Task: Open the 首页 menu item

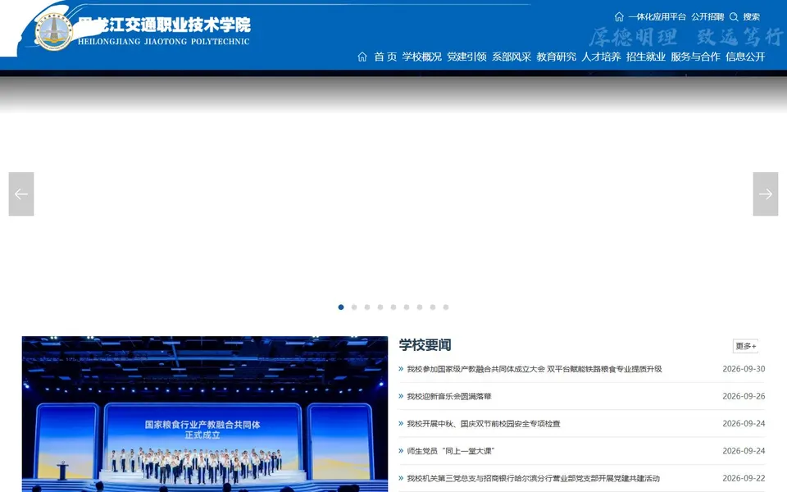Action: pos(385,57)
